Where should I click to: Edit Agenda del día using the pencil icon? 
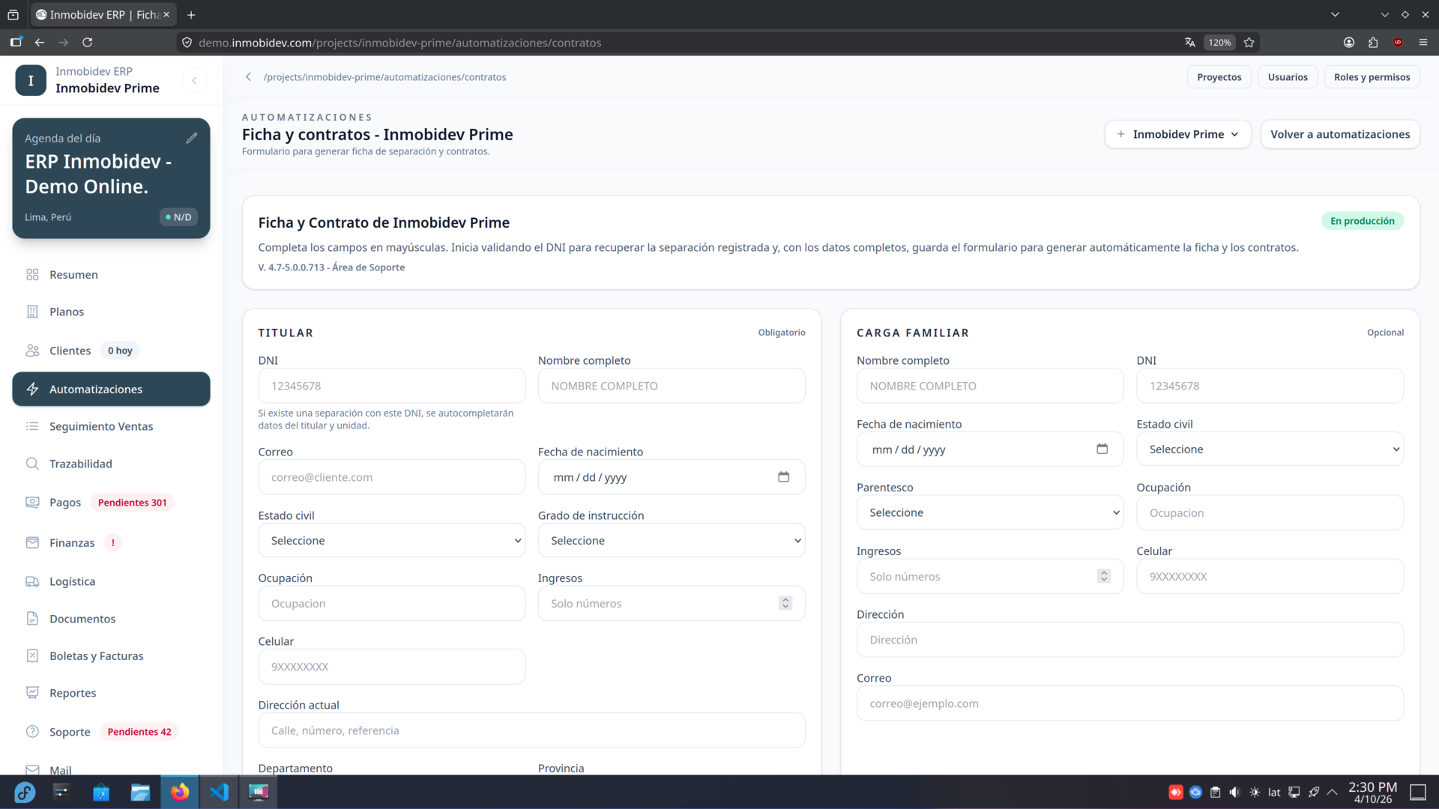point(193,137)
